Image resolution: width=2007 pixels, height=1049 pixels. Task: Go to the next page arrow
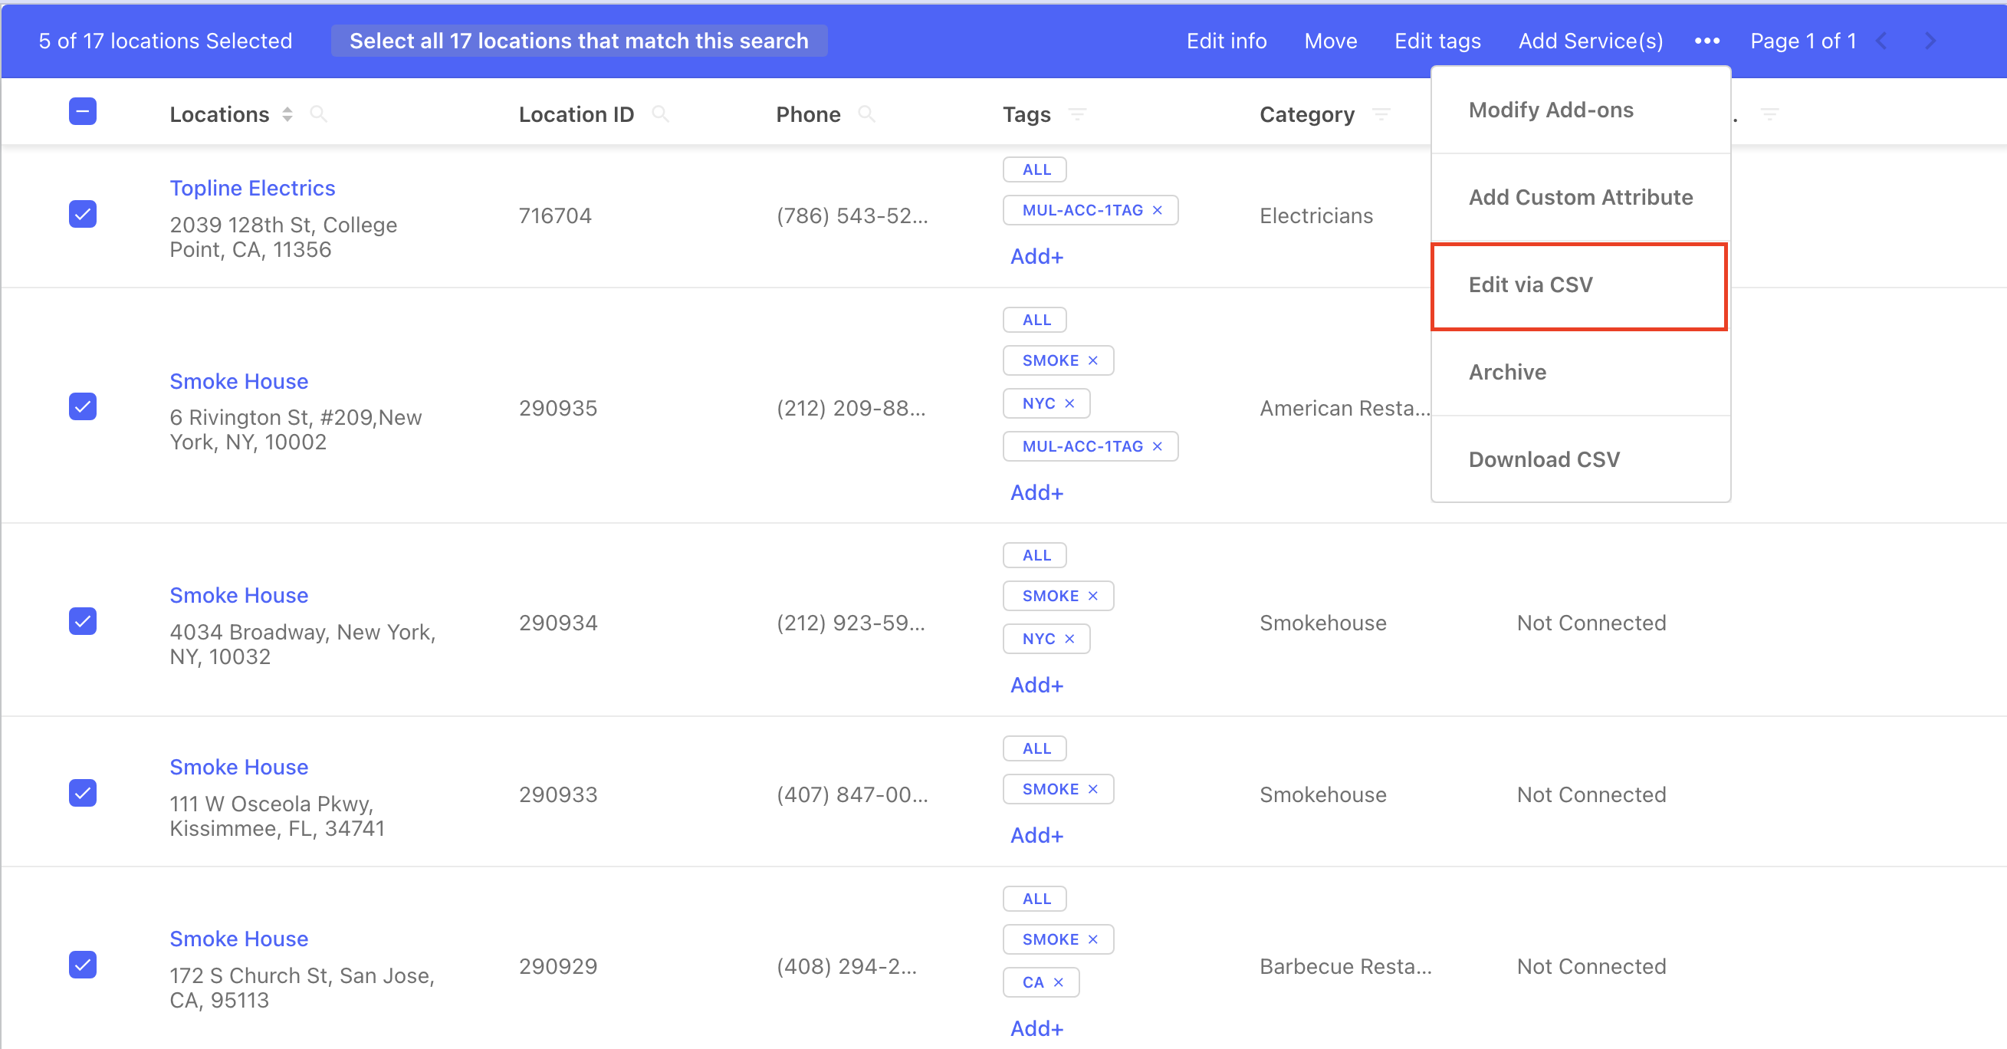point(1930,41)
